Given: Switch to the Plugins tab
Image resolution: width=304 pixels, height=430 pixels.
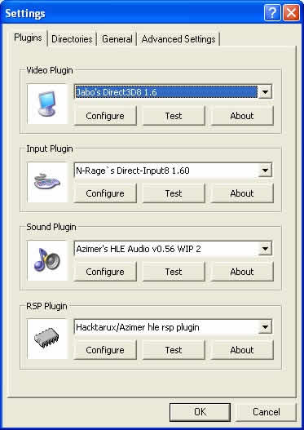Looking at the screenshot, I should pyautogui.click(x=28, y=38).
